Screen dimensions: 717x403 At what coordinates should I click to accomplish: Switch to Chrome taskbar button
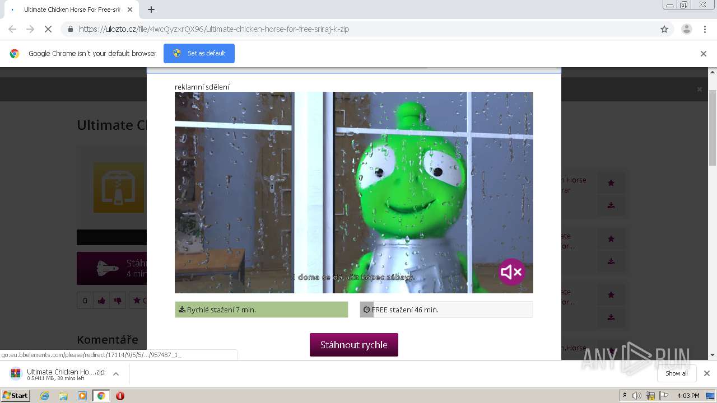coord(101,396)
